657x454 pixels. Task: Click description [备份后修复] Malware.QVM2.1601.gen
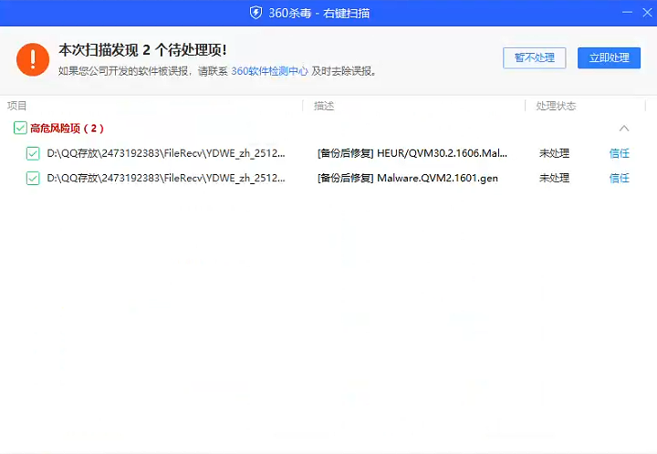[408, 179]
